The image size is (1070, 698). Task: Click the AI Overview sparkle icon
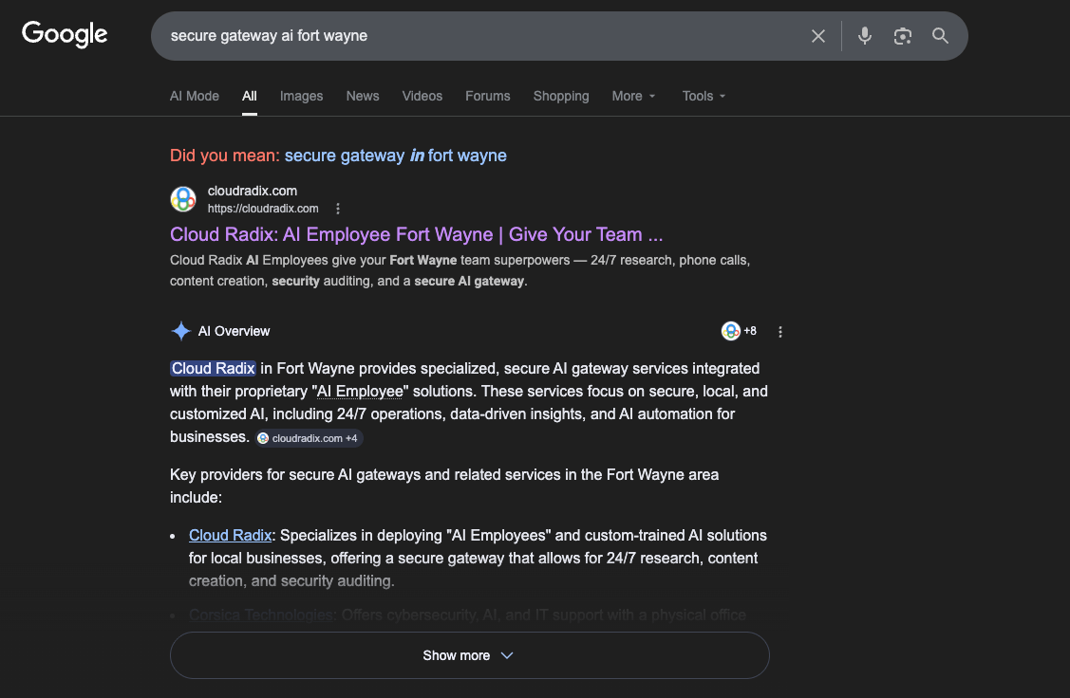click(x=180, y=330)
